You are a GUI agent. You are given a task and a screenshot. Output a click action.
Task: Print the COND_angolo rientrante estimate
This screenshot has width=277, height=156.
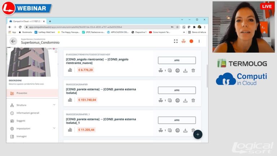point(177,70)
